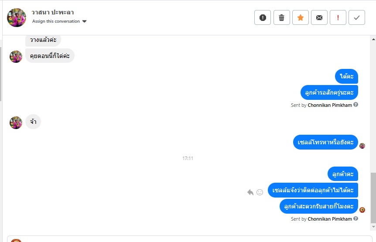
Task: Click the scrollbar down arrow
Action: click(x=373, y=227)
